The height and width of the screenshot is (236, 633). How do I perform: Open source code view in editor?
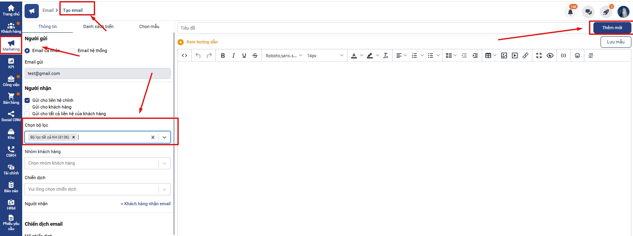pyautogui.click(x=185, y=56)
